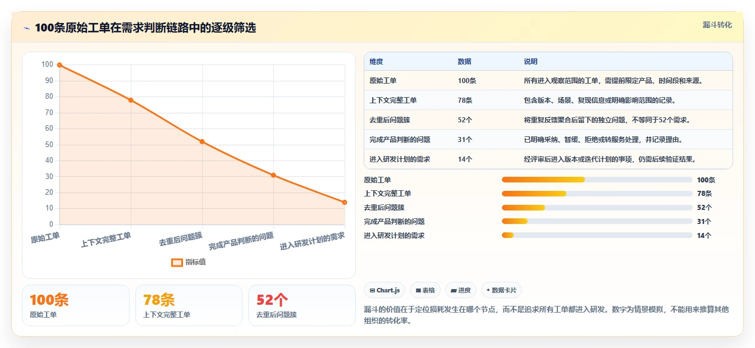
Task: Click the 去重后问题簇 x-axis label
Action: [x=181, y=239]
